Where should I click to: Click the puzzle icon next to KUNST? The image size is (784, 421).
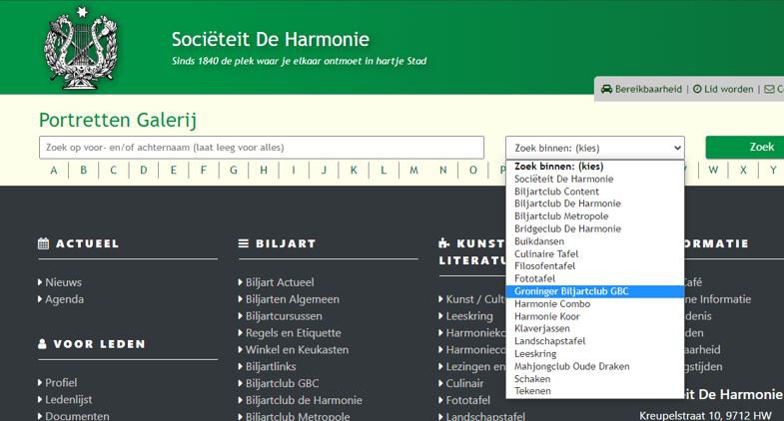(444, 243)
